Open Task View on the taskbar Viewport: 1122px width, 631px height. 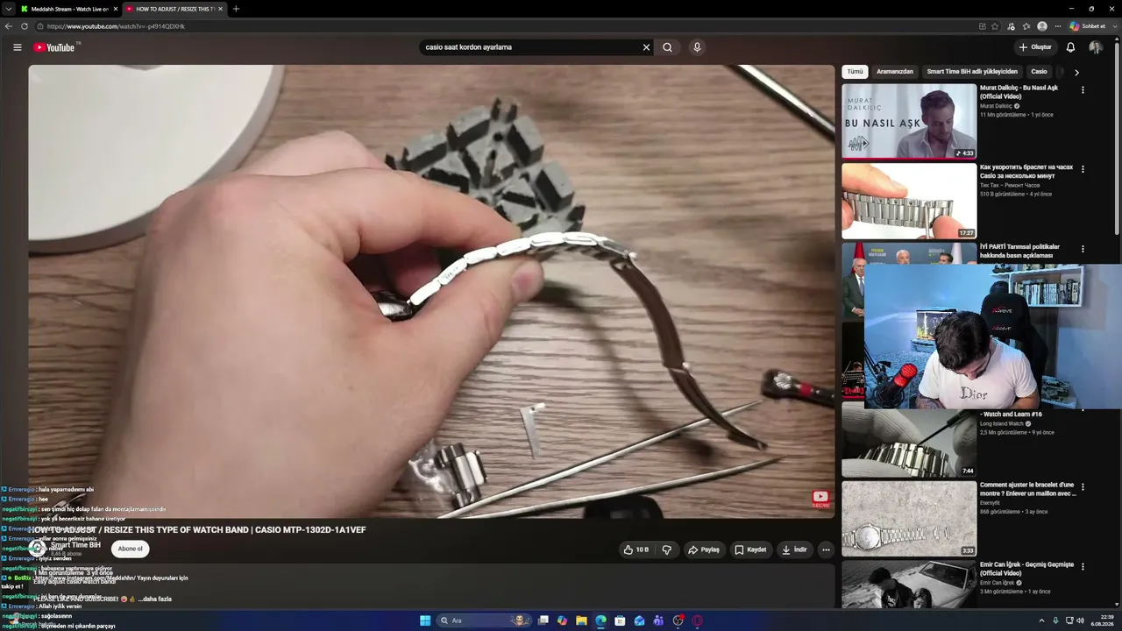(543, 620)
